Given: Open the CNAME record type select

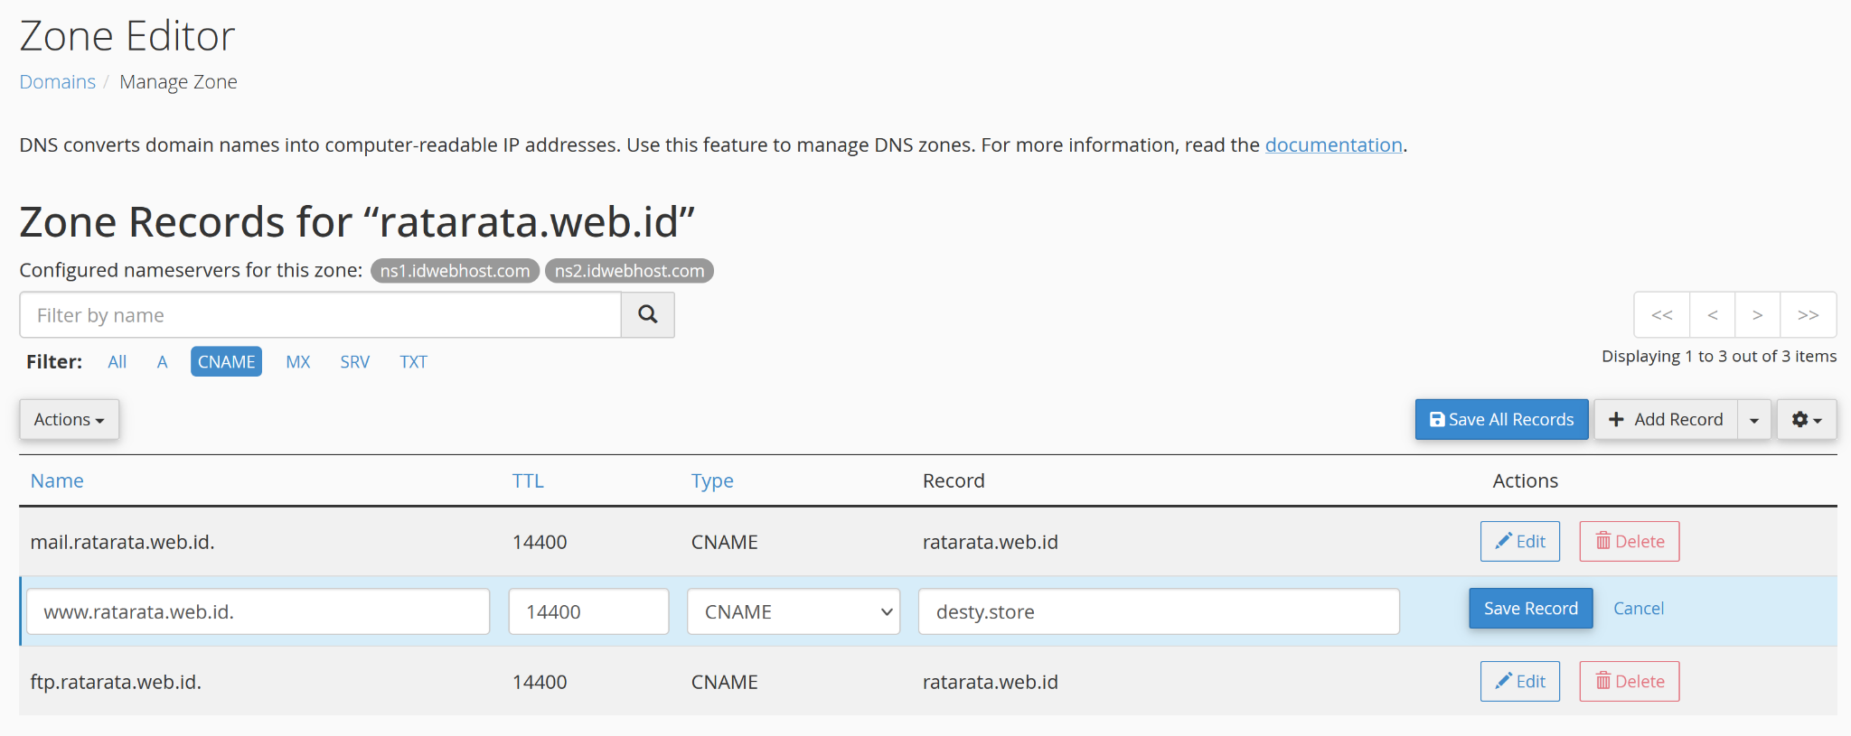Looking at the screenshot, I should click(x=794, y=611).
